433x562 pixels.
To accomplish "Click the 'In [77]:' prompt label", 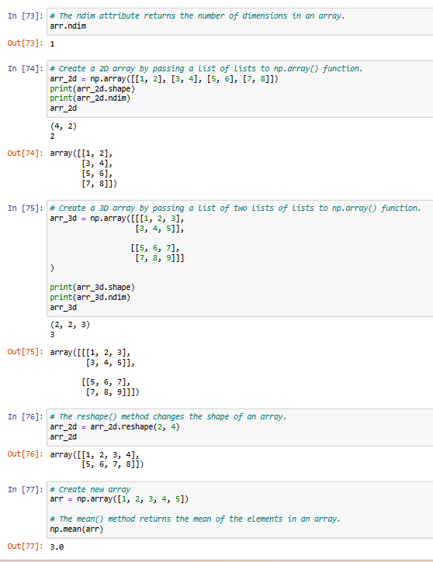I will click(26, 490).
